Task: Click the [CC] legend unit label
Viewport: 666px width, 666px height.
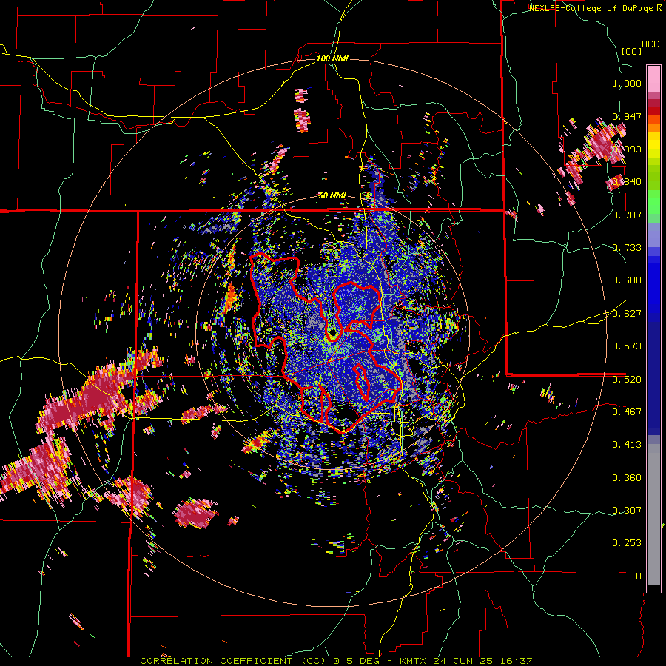Action: click(x=632, y=51)
